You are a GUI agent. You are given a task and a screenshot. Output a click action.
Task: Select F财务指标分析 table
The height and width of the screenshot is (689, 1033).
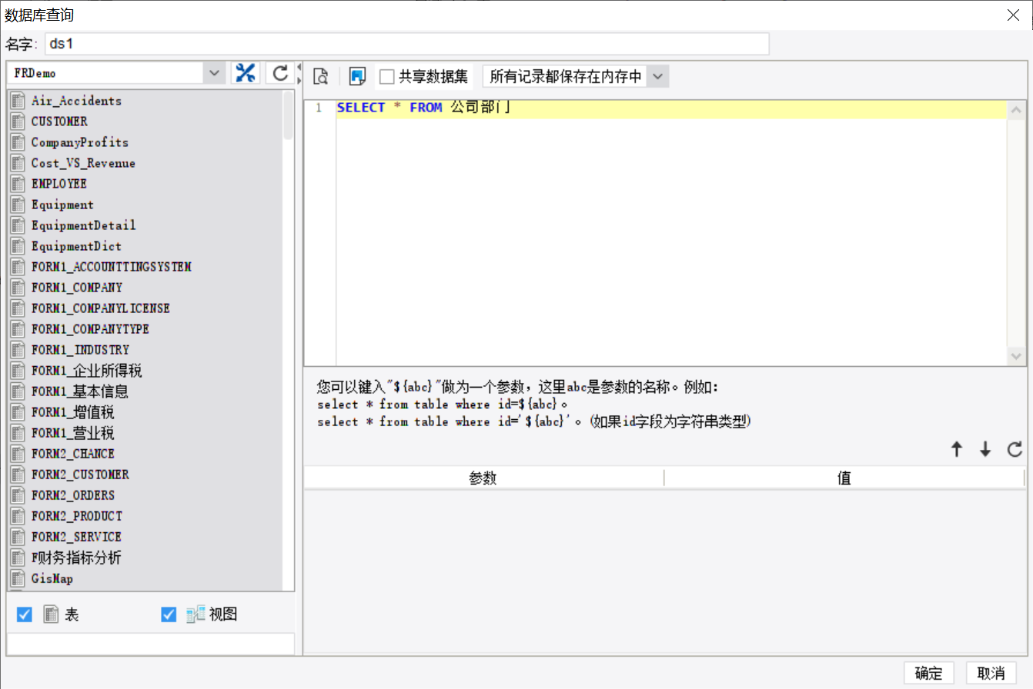click(76, 558)
